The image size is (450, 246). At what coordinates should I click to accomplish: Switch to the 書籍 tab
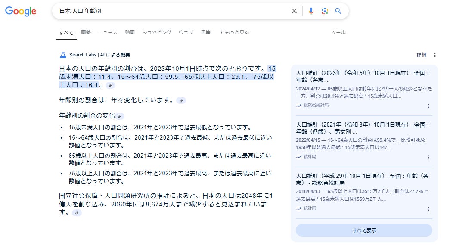205,32
